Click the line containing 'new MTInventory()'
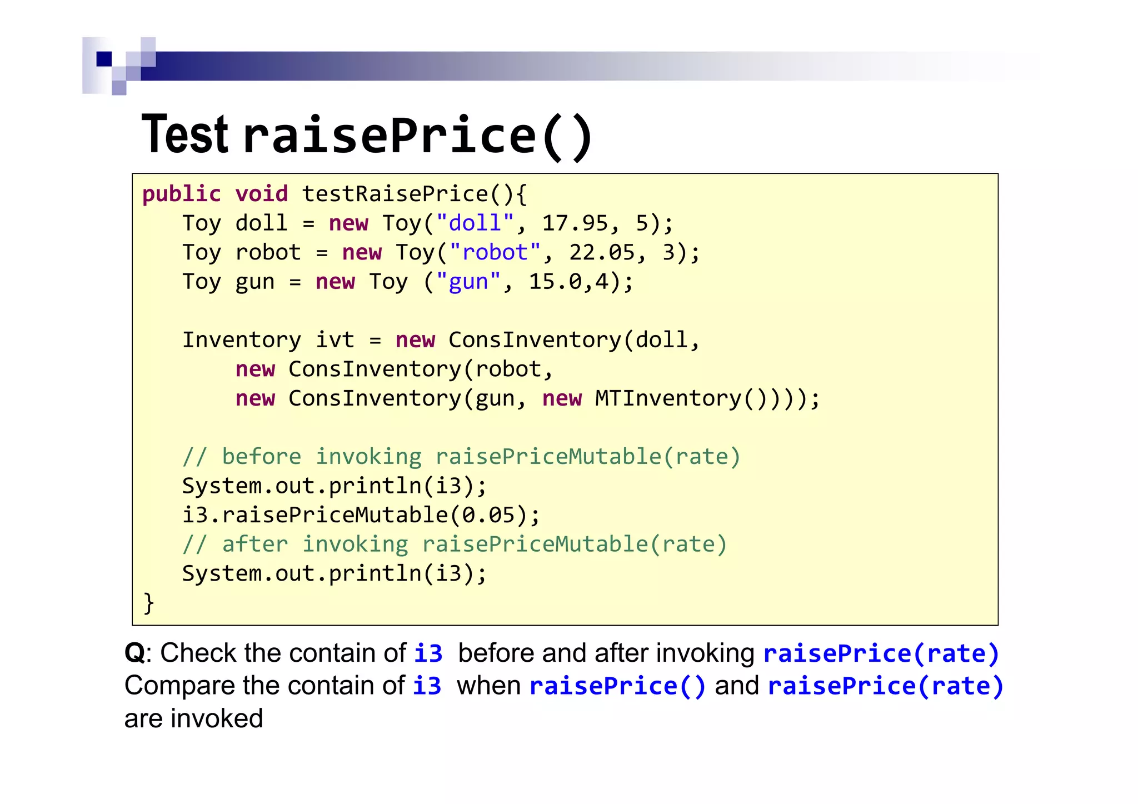The width and height of the screenshot is (1138, 804). 528,398
